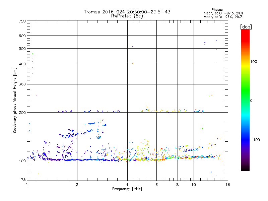Click the phase color scale bar
268x201 pixels.
point(245,100)
